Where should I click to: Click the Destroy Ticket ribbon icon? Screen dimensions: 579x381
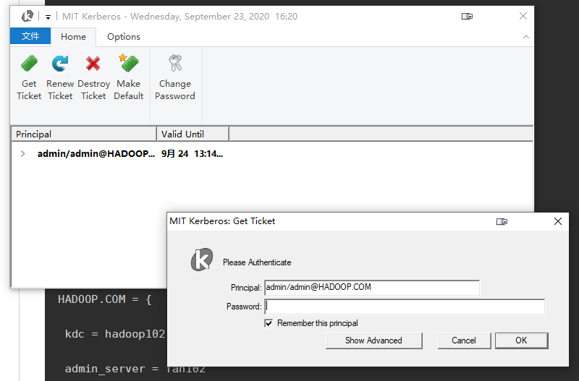[x=93, y=64]
